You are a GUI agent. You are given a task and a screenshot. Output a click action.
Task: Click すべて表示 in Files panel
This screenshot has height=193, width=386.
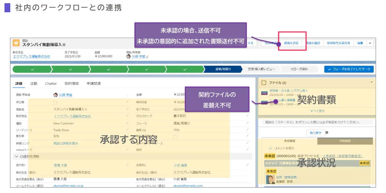[317, 111]
